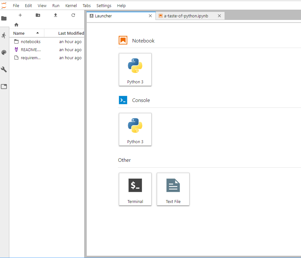This screenshot has height=258, width=301.
Task: Open the Cell Tools wrench panel
Action: (x=4, y=69)
